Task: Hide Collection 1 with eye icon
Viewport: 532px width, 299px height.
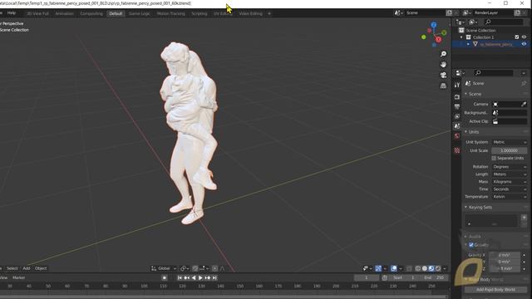Action: 524,37
